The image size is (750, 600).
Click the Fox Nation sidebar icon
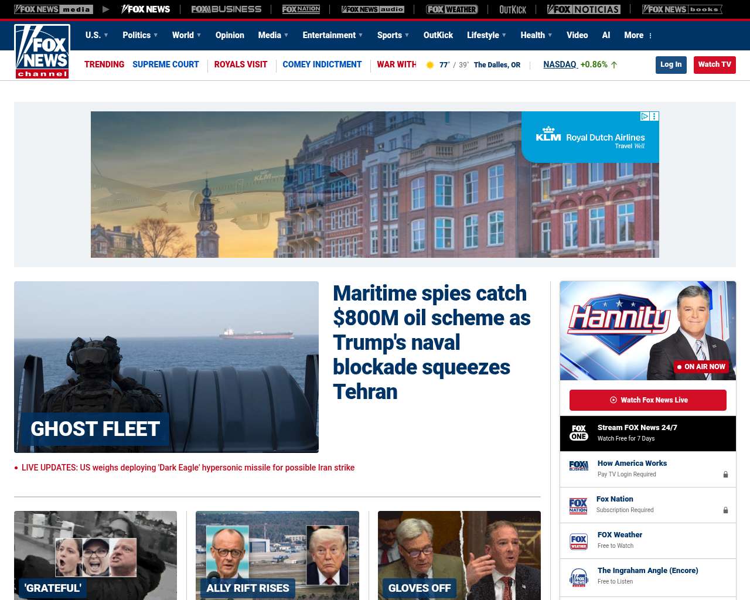(578, 504)
